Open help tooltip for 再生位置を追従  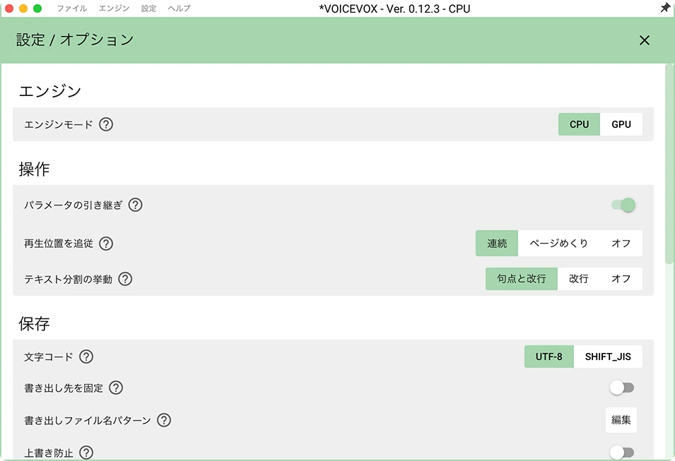(x=106, y=244)
